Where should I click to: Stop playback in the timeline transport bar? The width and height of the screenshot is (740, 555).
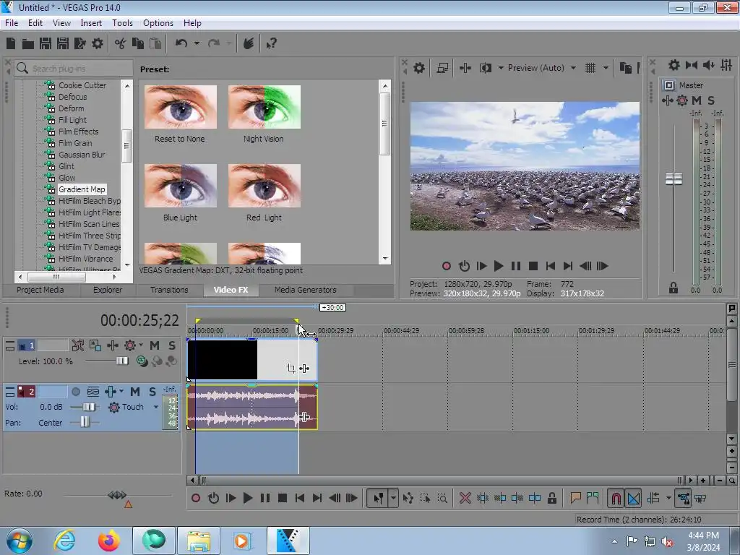(283, 498)
